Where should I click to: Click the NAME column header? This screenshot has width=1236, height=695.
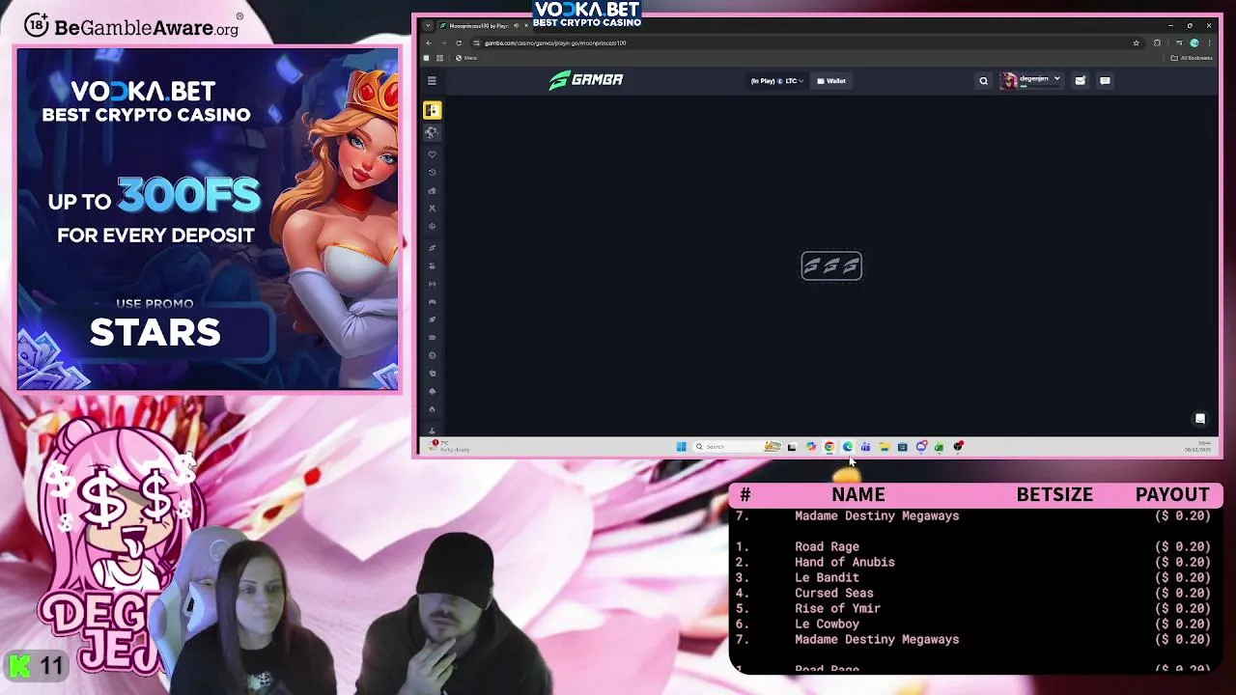(x=858, y=494)
